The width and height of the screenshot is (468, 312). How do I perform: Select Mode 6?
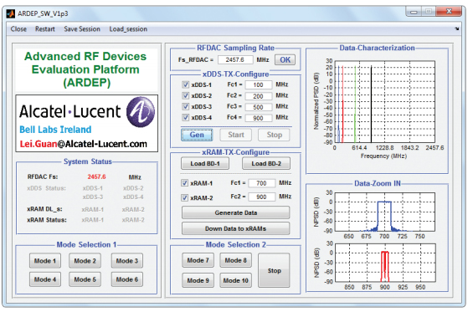(127, 279)
